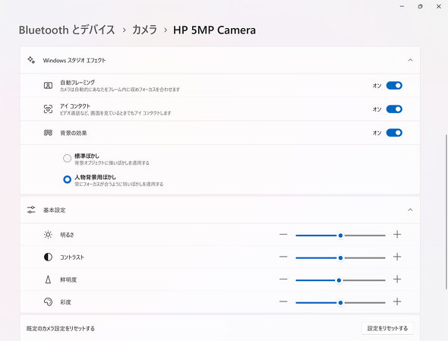The image size is (448, 341).
Task: Click the 基本設定 sliders icon
Action: coord(31,210)
